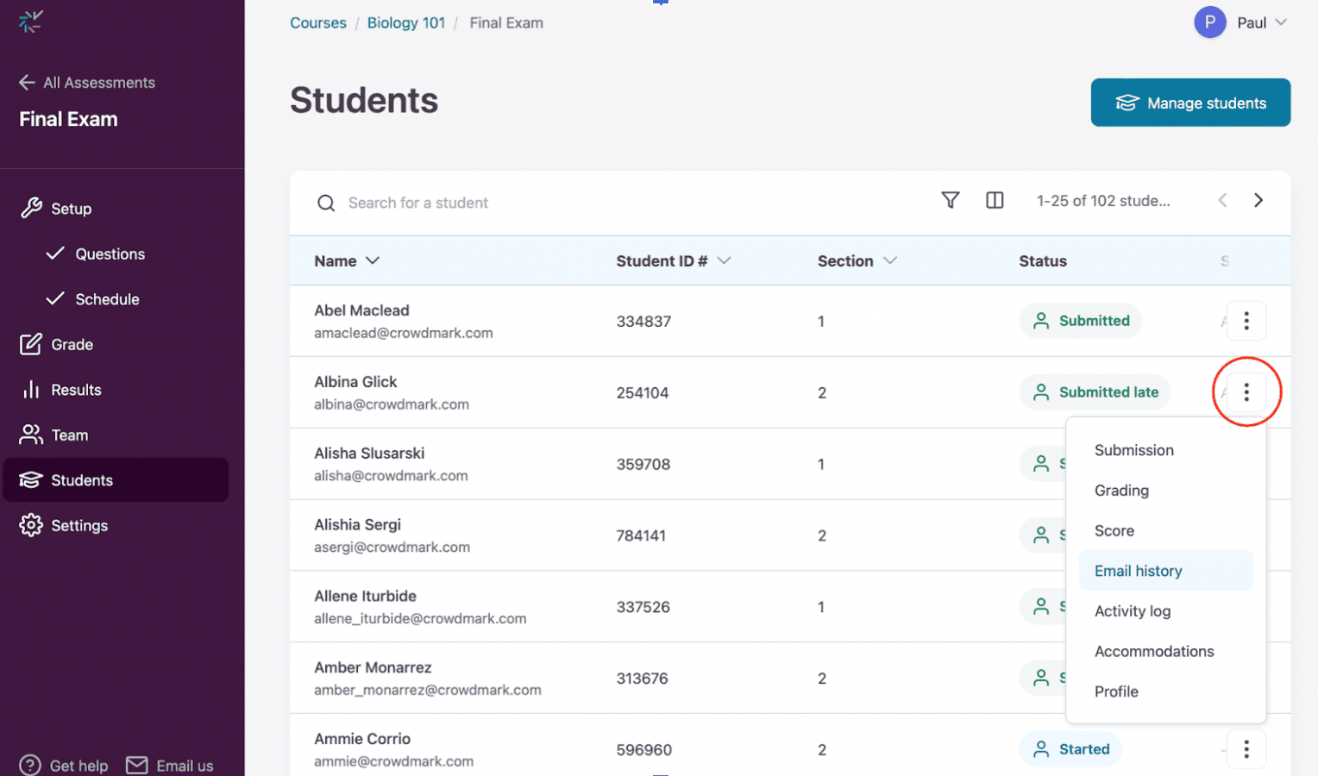
Task: Click the filter funnel icon
Action: click(x=950, y=200)
